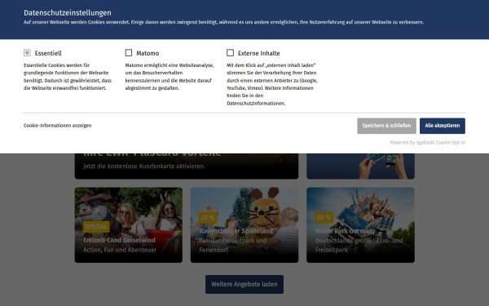Viewport: 489px width, 306px height.
Task: Click Speichern & schließen button
Action: (386, 126)
